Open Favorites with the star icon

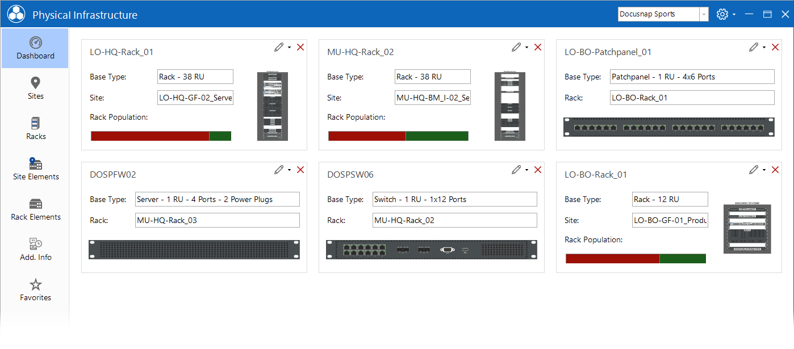coord(35,290)
